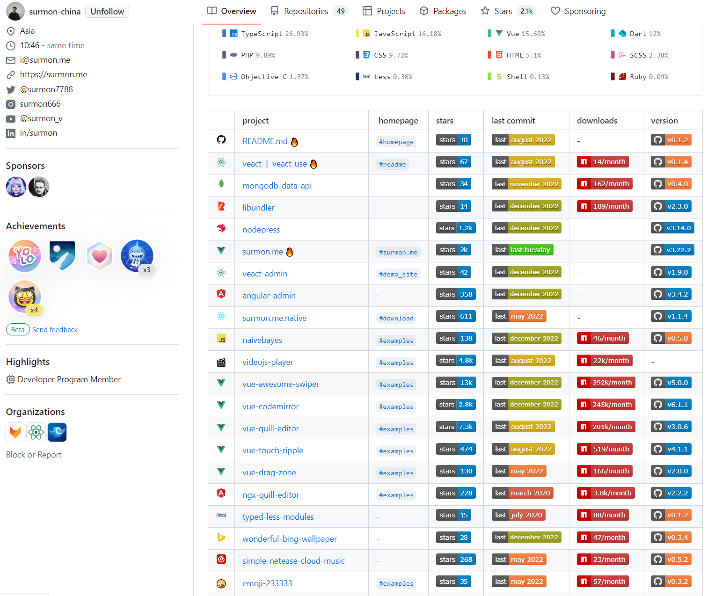Open the Pull Shark achievement badge
The height and width of the screenshot is (596, 722).
click(137, 256)
